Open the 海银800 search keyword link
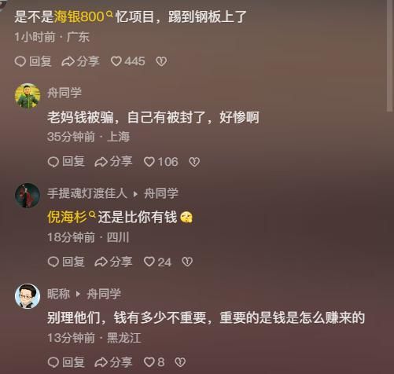Image resolution: width=394 pixels, height=374 pixels. tap(83, 16)
